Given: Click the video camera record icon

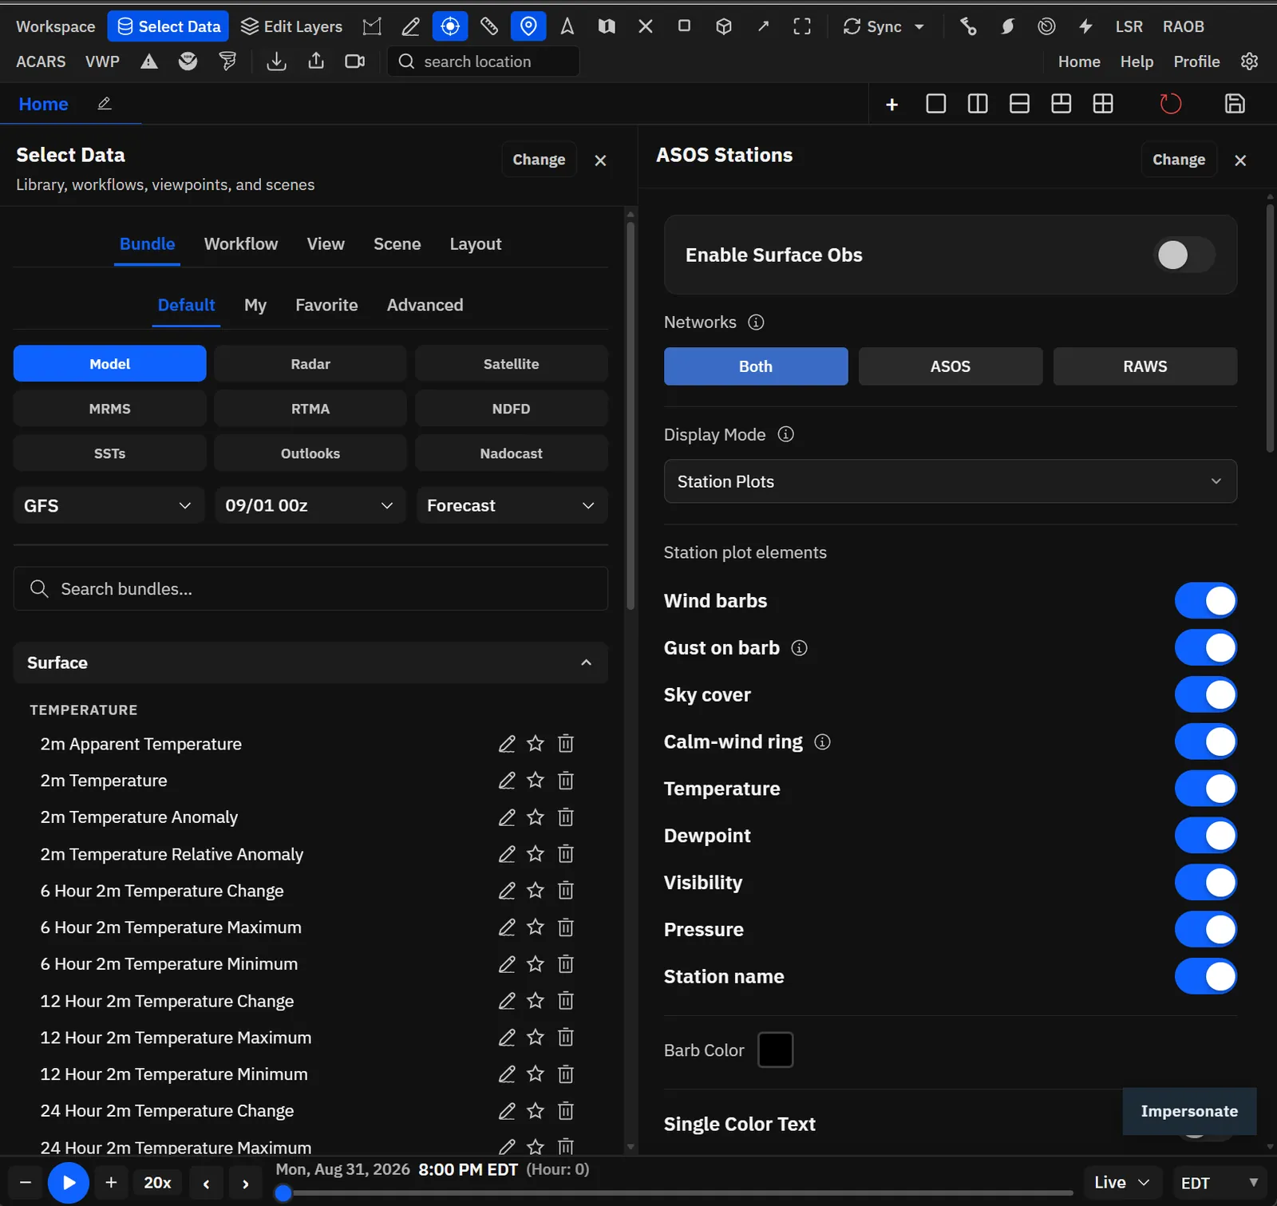Looking at the screenshot, I should click(355, 61).
